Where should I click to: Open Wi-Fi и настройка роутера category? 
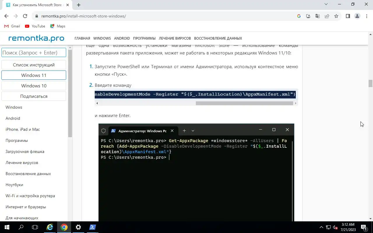tap(30, 196)
